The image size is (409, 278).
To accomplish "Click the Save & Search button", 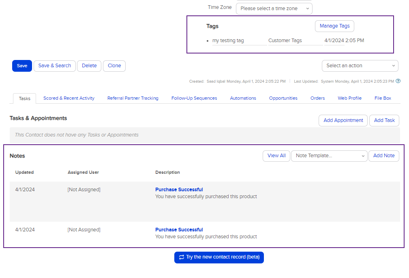I will tap(54, 66).
